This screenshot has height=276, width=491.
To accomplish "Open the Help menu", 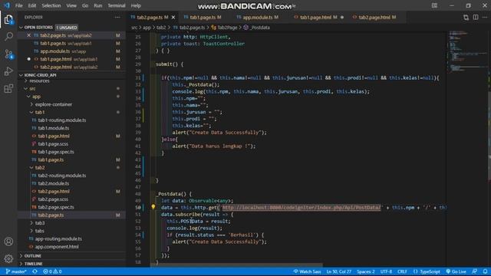I will (x=136, y=5).
